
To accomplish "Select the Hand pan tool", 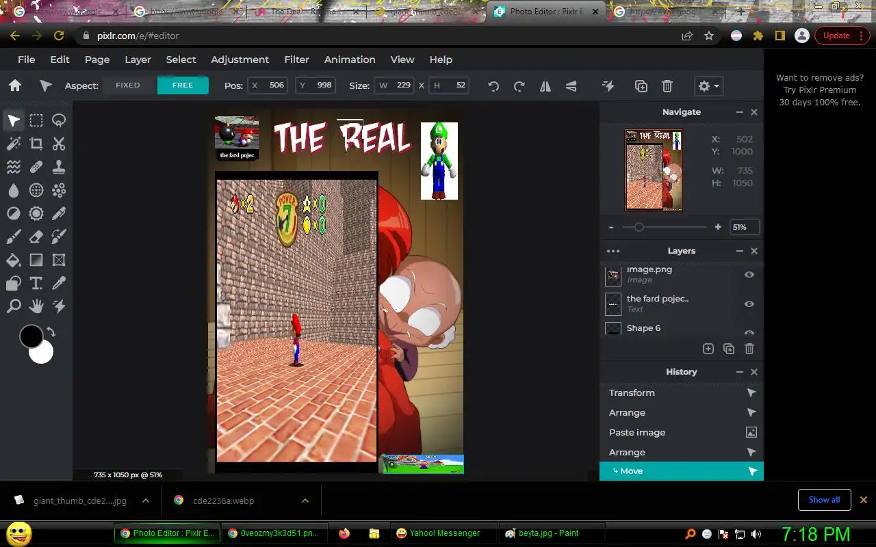I will pos(36,306).
